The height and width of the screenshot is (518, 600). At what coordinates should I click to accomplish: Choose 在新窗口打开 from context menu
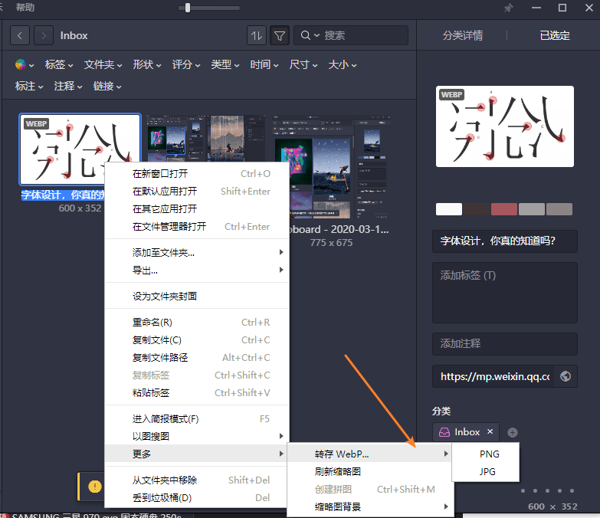(x=197, y=174)
